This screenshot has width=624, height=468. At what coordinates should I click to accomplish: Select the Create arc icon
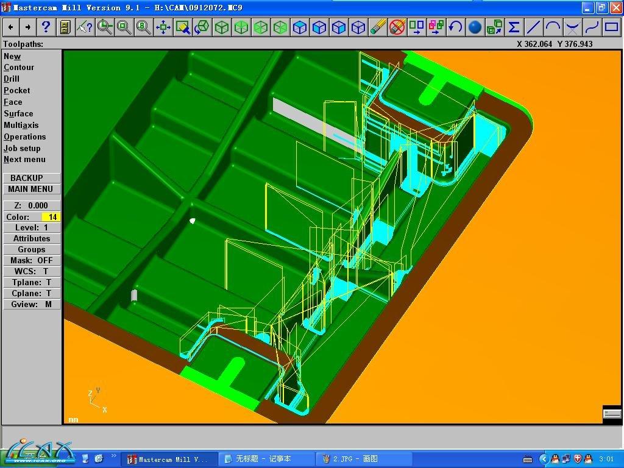pos(553,27)
